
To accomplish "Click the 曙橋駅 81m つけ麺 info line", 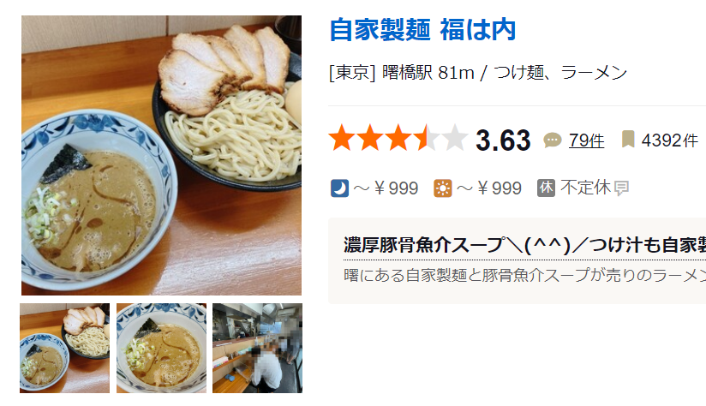I will point(478,73).
